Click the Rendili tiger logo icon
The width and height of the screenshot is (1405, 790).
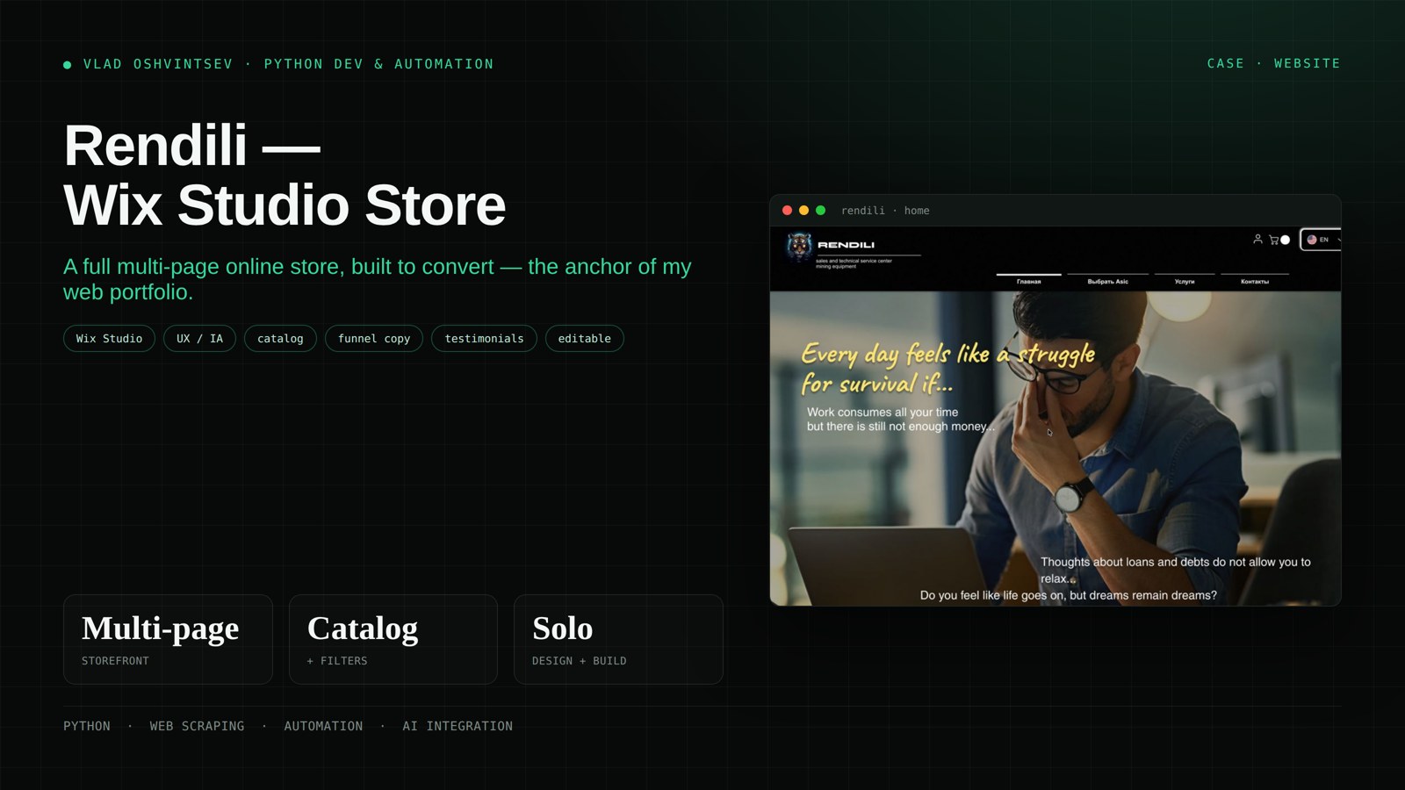click(798, 247)
